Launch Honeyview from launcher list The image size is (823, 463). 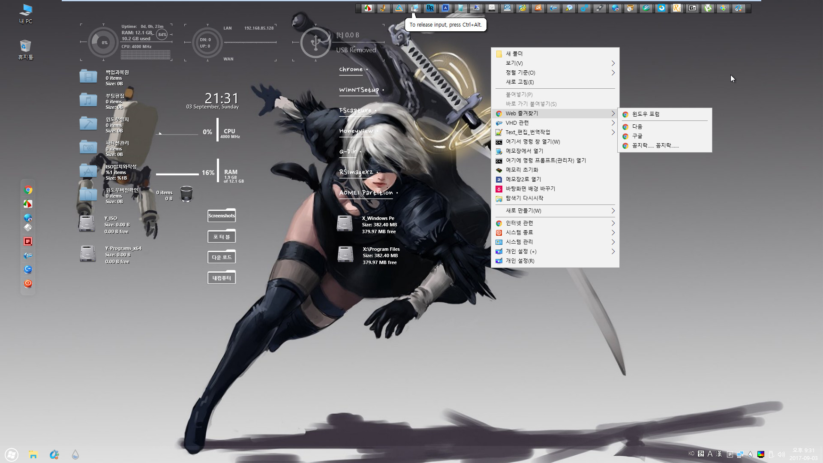coord(356,131)
